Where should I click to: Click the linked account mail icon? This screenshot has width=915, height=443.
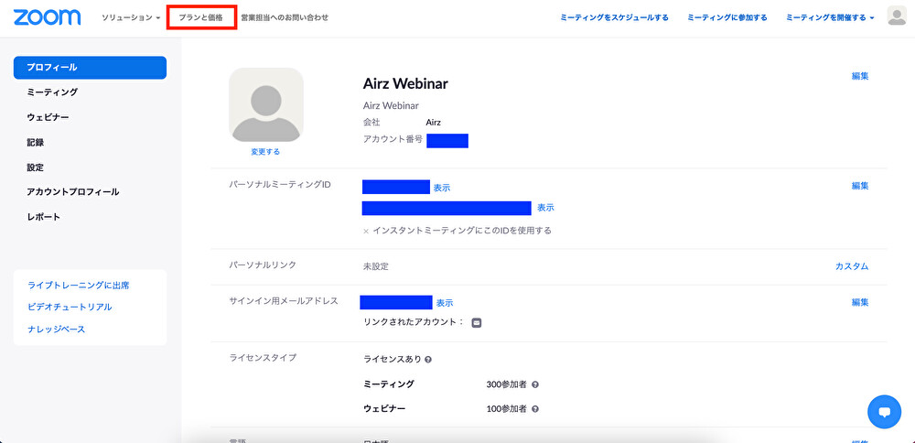click(x=476, y=323)
